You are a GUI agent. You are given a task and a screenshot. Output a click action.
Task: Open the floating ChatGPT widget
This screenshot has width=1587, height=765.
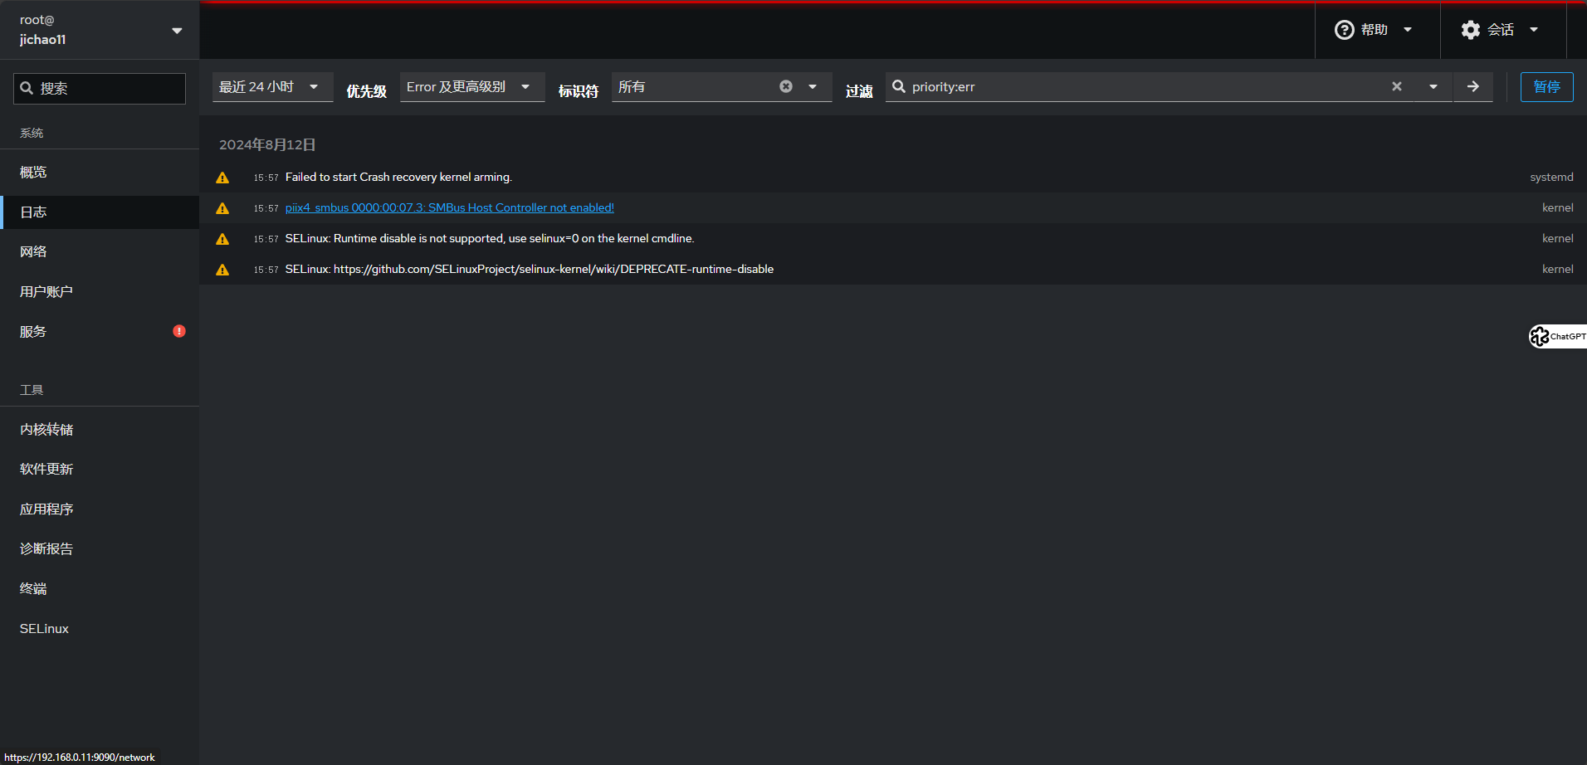pyautogui.click(x=1558, y=336)
